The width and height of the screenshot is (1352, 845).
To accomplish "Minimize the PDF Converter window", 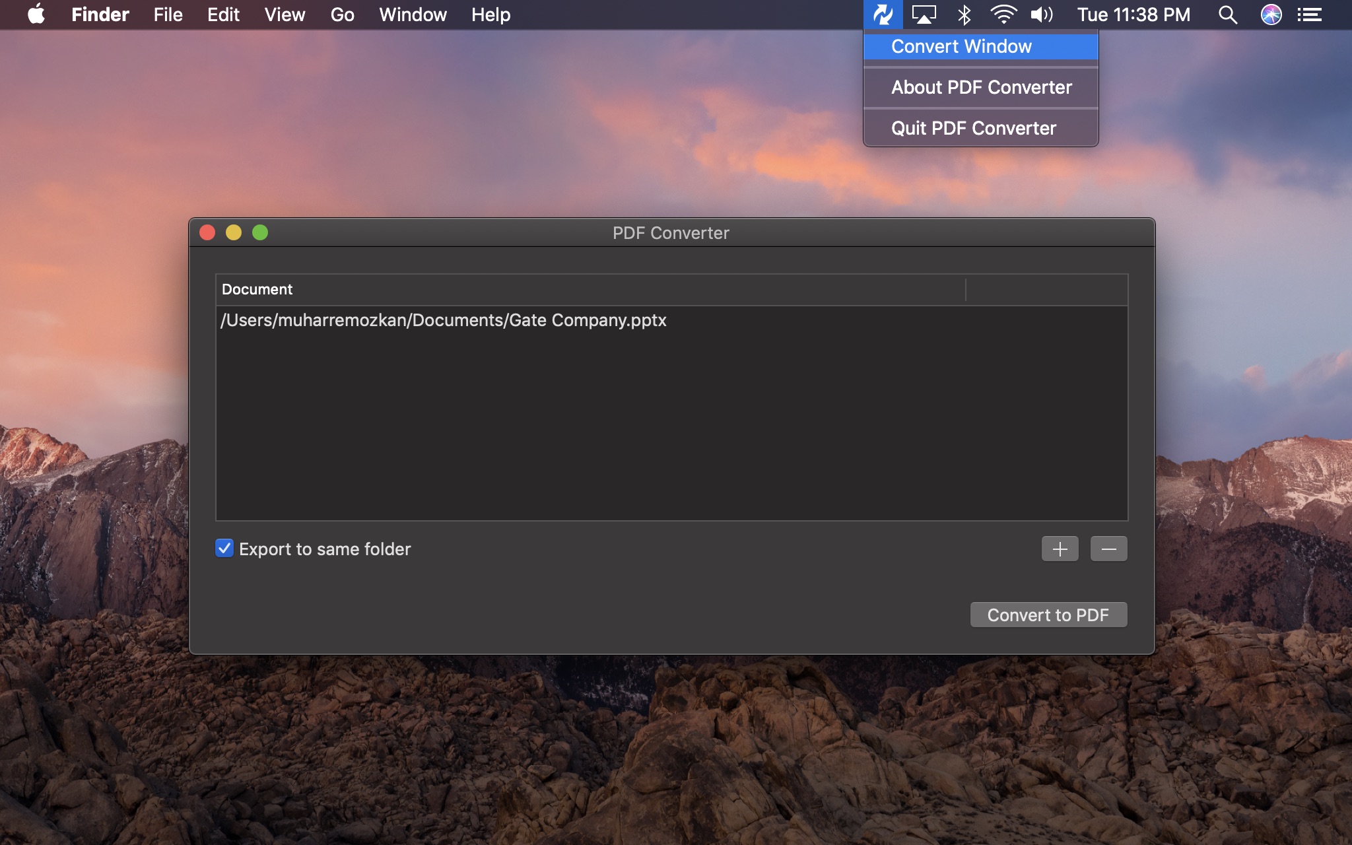I will click(234, 232).
